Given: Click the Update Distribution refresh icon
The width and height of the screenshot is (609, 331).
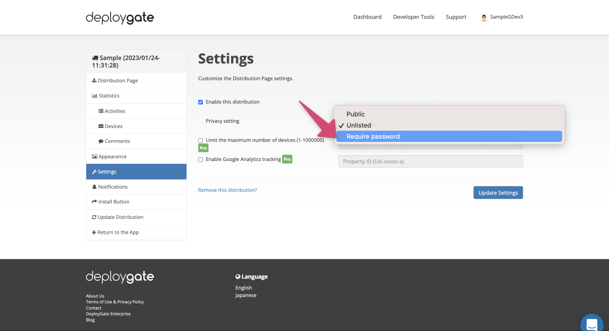Looking at the screenshot, I should pos(95,217).
